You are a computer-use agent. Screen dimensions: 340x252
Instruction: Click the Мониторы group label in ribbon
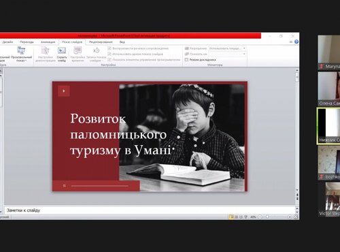[x=215, y=65]
